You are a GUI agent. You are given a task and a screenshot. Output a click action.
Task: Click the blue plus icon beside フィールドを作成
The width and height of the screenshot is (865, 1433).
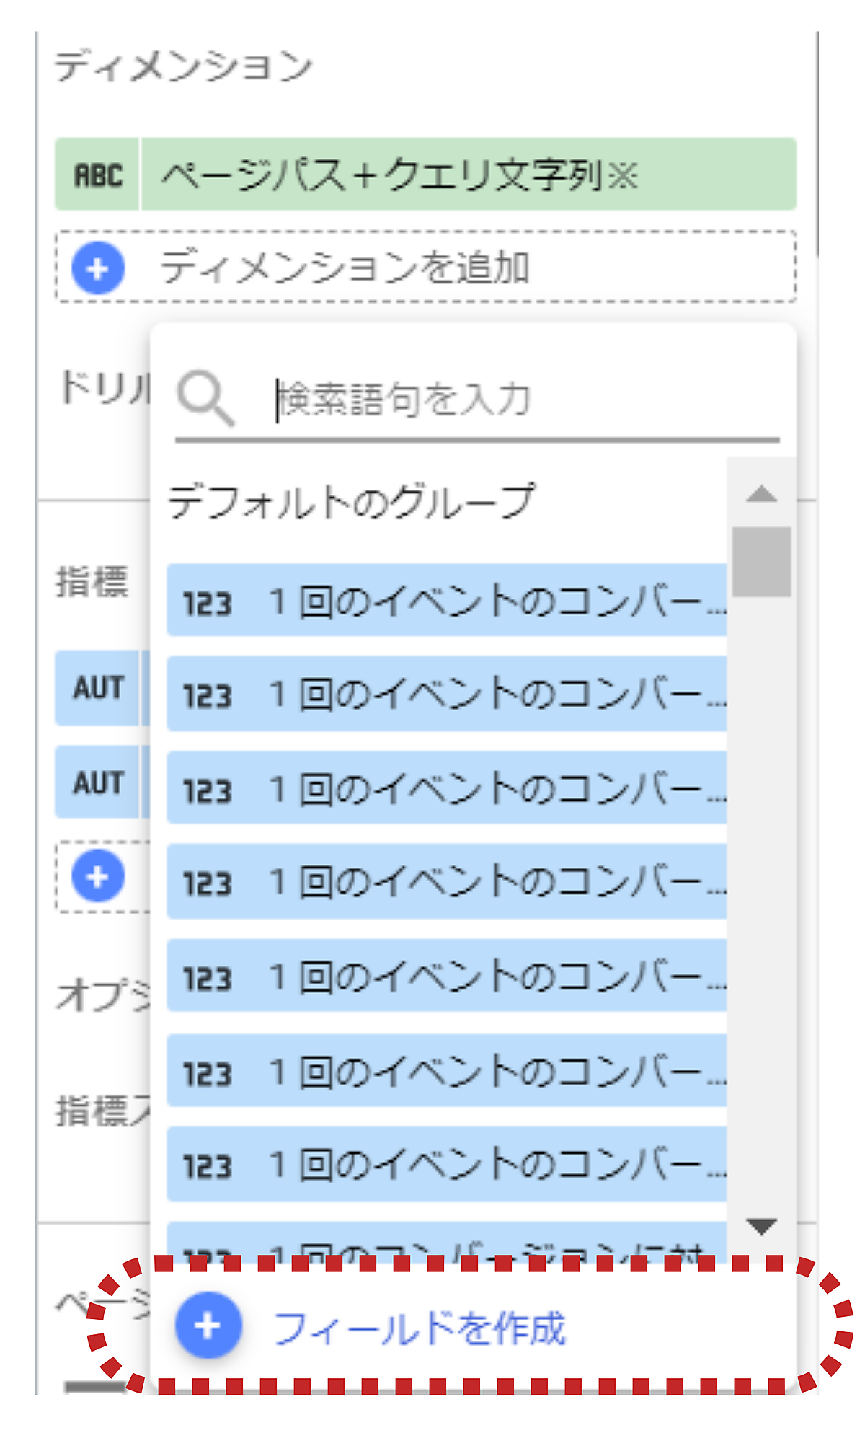point(208,1326)
